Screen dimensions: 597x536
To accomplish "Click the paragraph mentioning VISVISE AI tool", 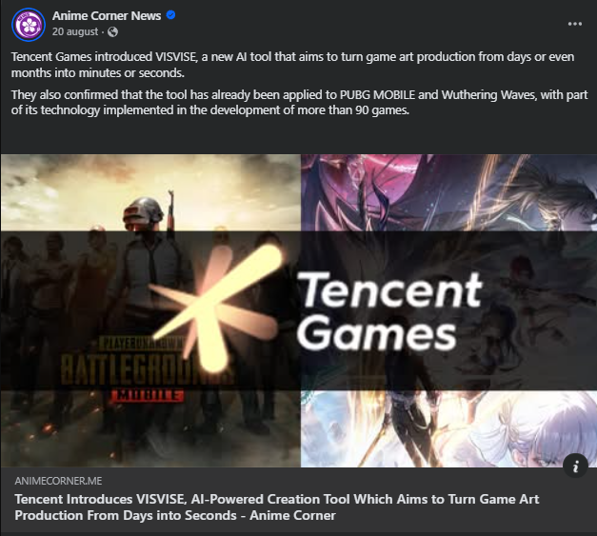I will pyautogui.click(x=292, y=65).
